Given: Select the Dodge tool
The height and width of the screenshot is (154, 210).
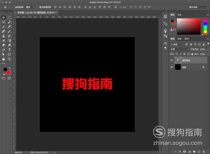Looking at the screenshot, I should click(9, 45).
